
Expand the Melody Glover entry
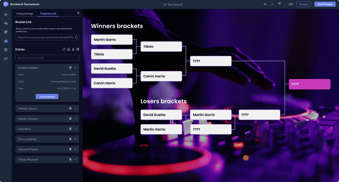[75, 108]
